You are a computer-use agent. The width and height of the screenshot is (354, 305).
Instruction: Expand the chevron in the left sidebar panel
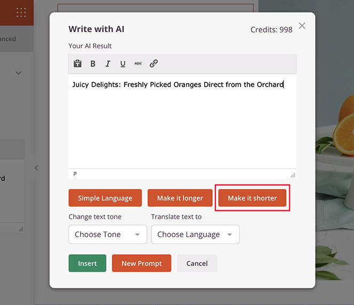point(18,73)
